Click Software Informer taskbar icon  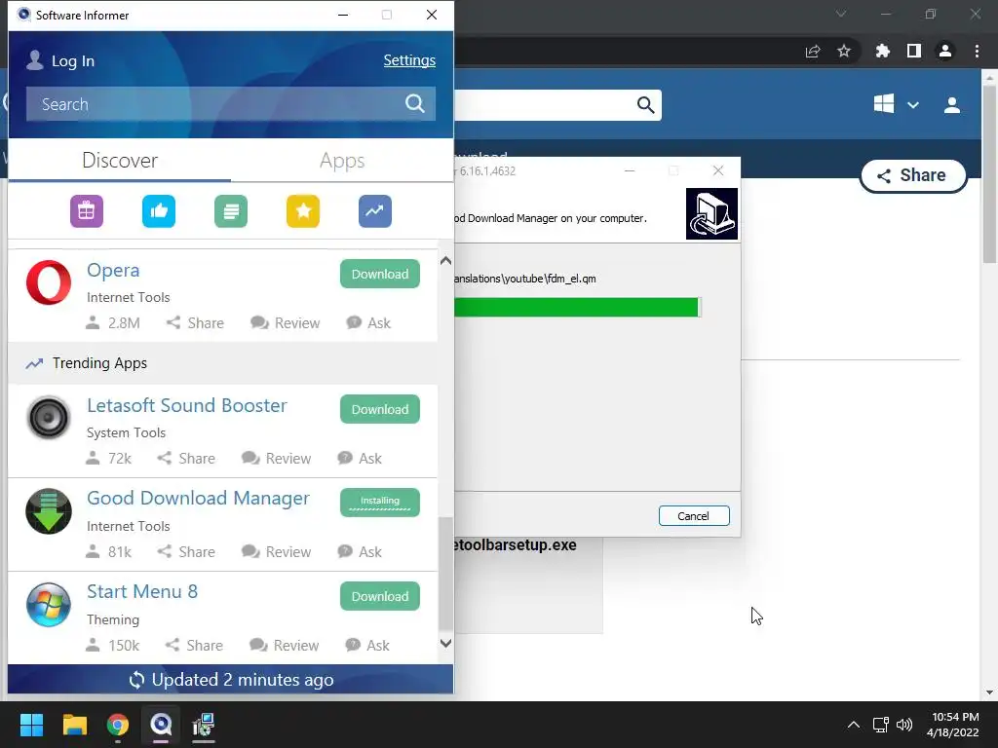(161, 725)
